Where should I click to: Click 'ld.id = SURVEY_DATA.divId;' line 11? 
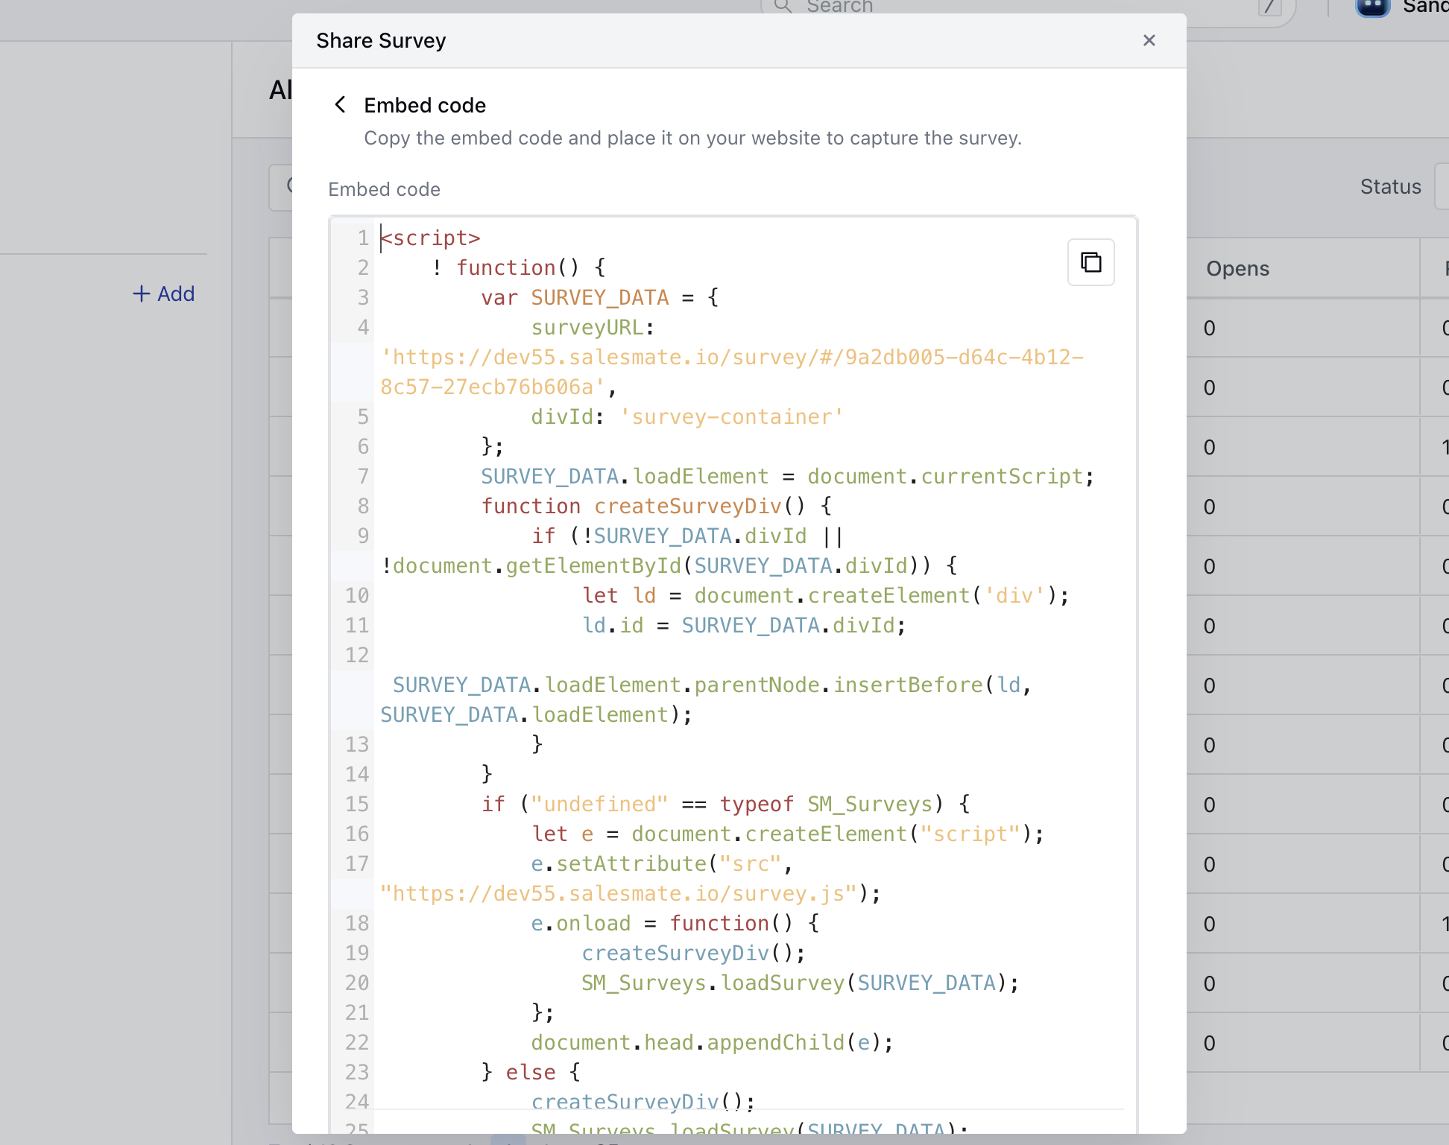pyautogui.click(x=744, y=626)
